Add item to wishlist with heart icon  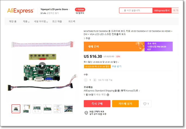click(146, 104)
